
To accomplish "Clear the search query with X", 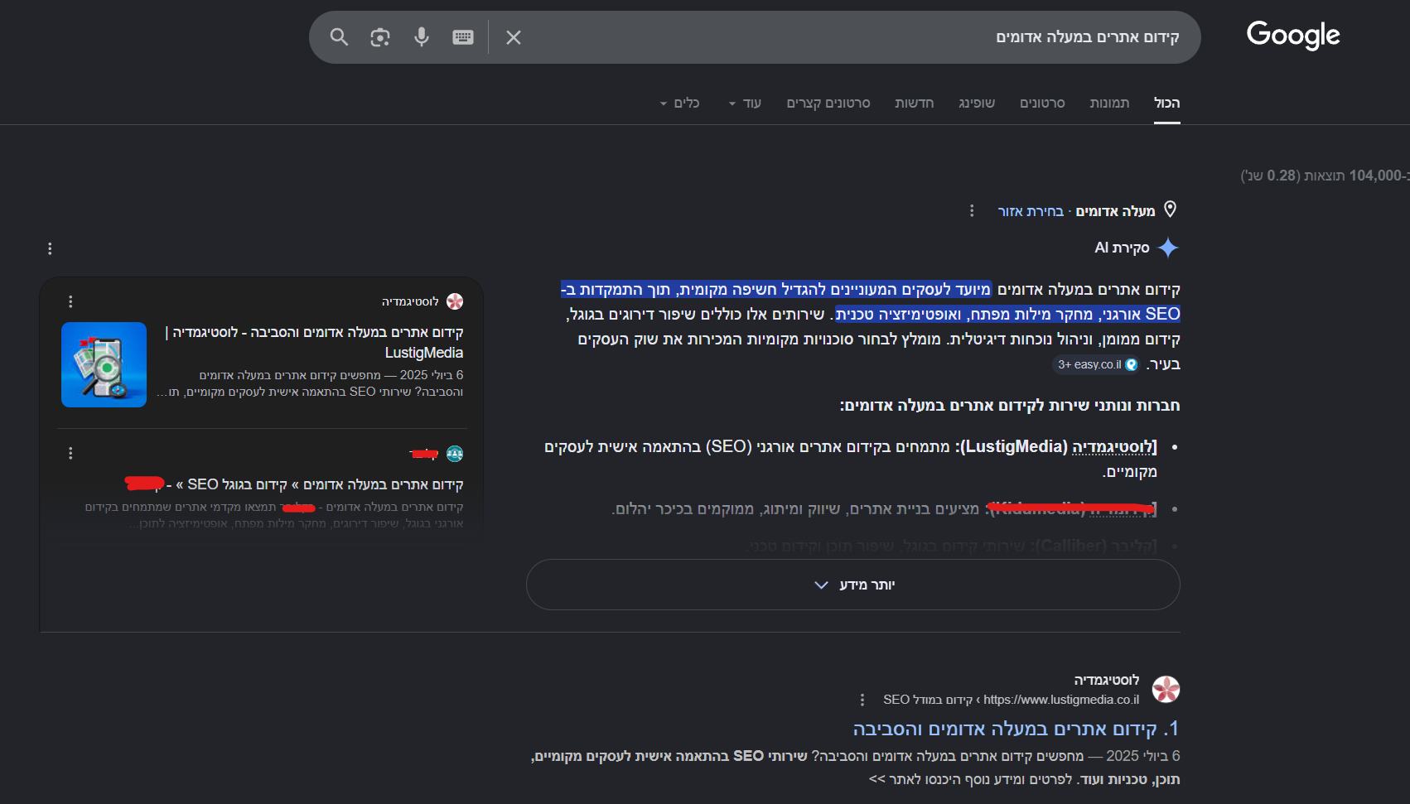I will [x=514, y=37].
